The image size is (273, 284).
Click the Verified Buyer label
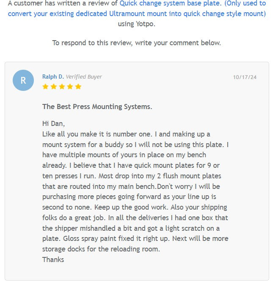point(84,76)
